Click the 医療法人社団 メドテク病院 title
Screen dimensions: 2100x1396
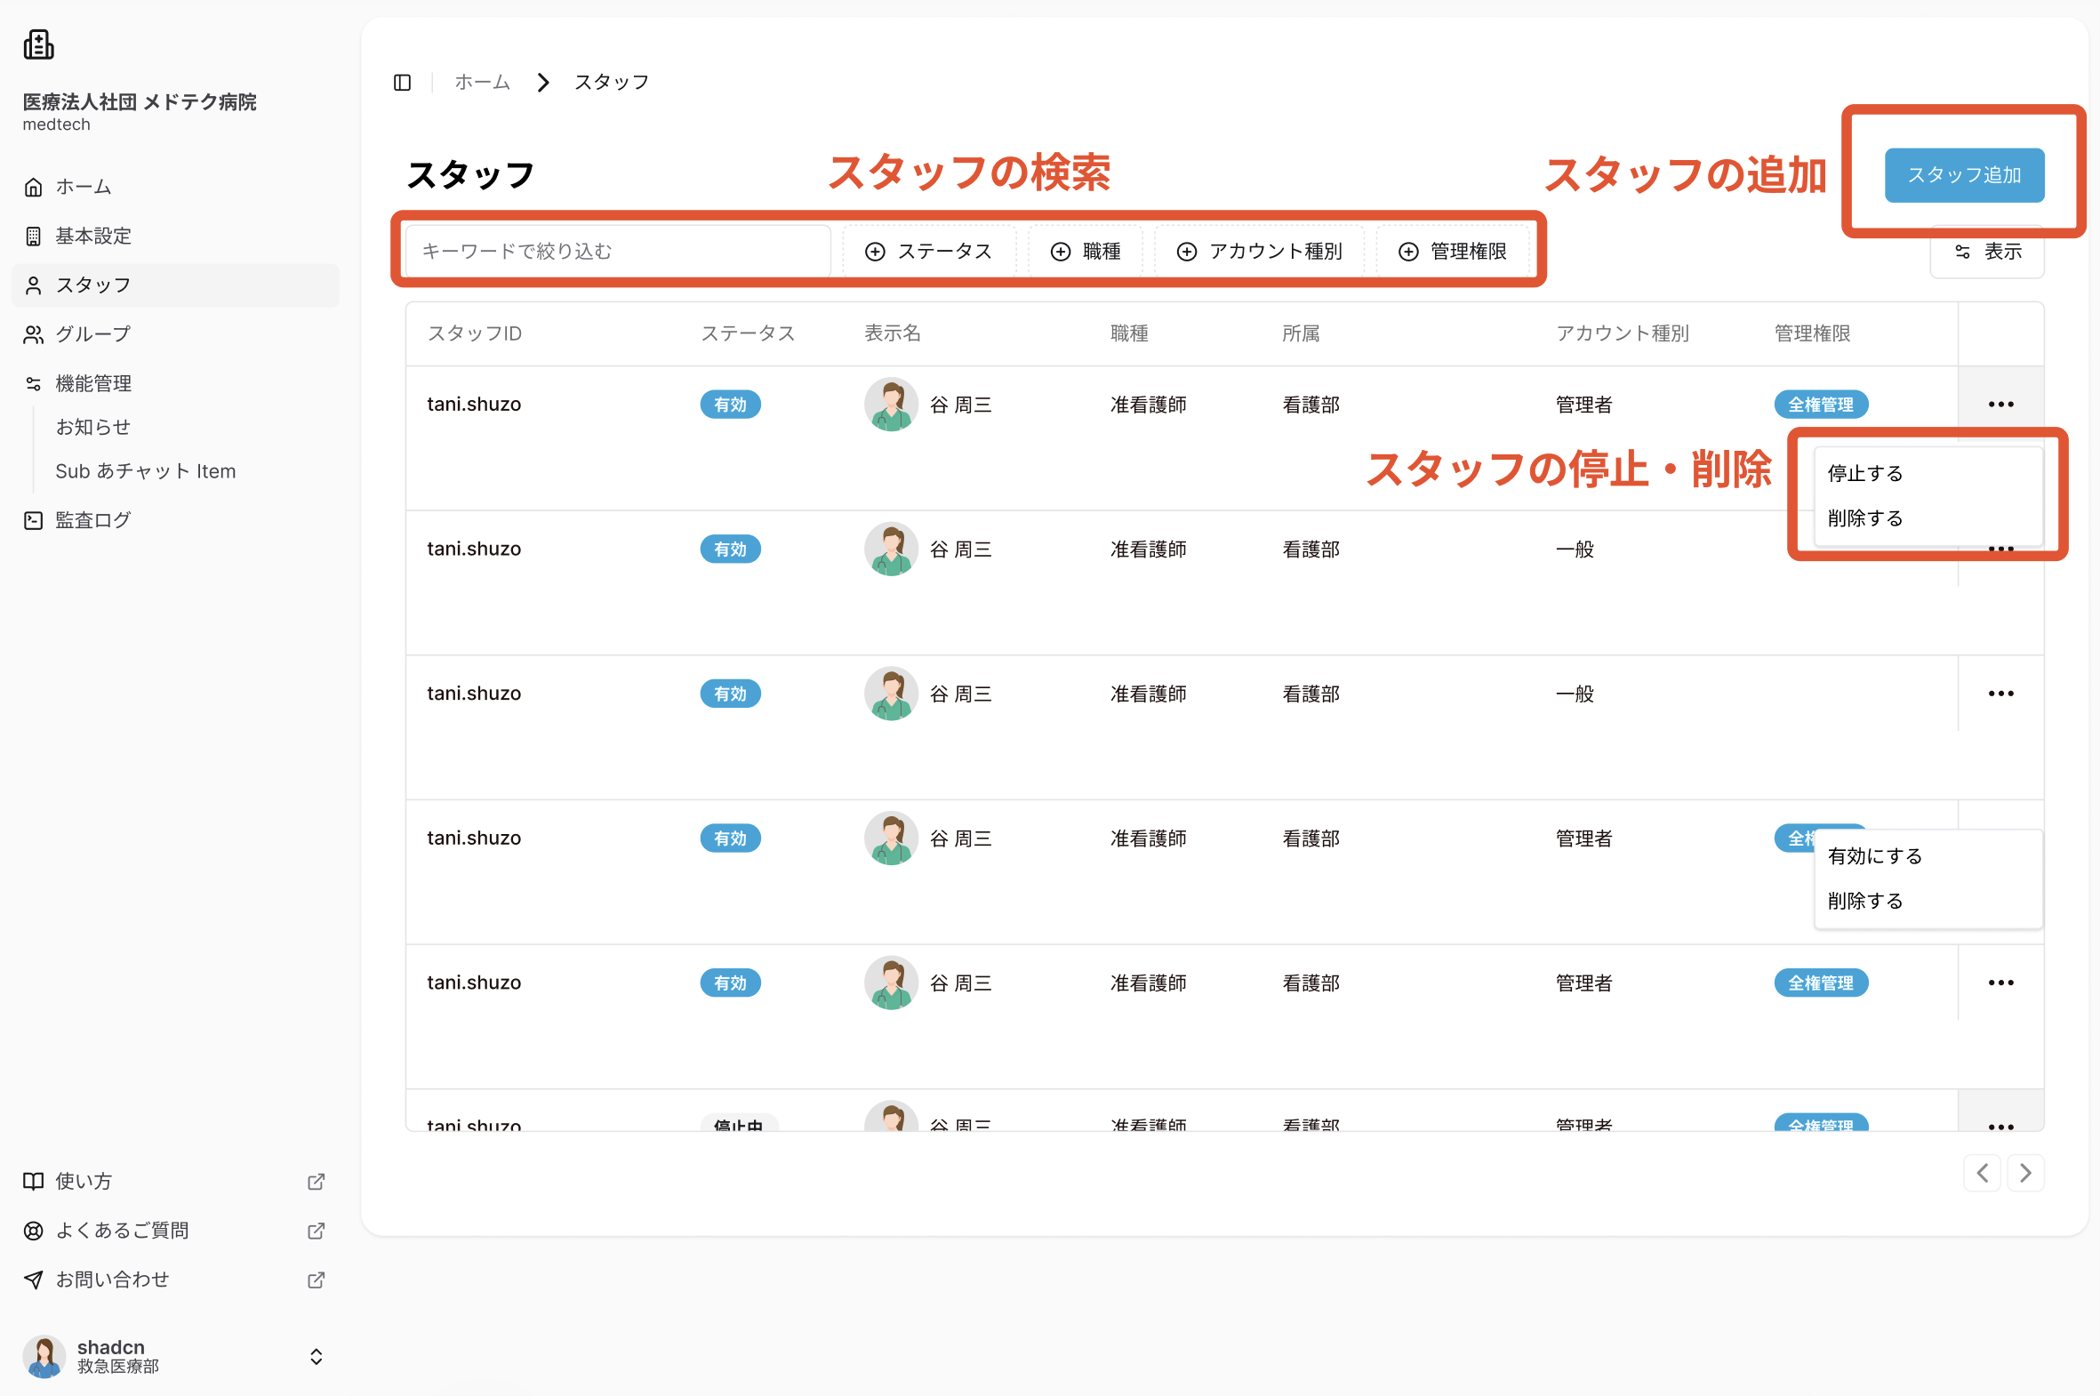point(140,101)
